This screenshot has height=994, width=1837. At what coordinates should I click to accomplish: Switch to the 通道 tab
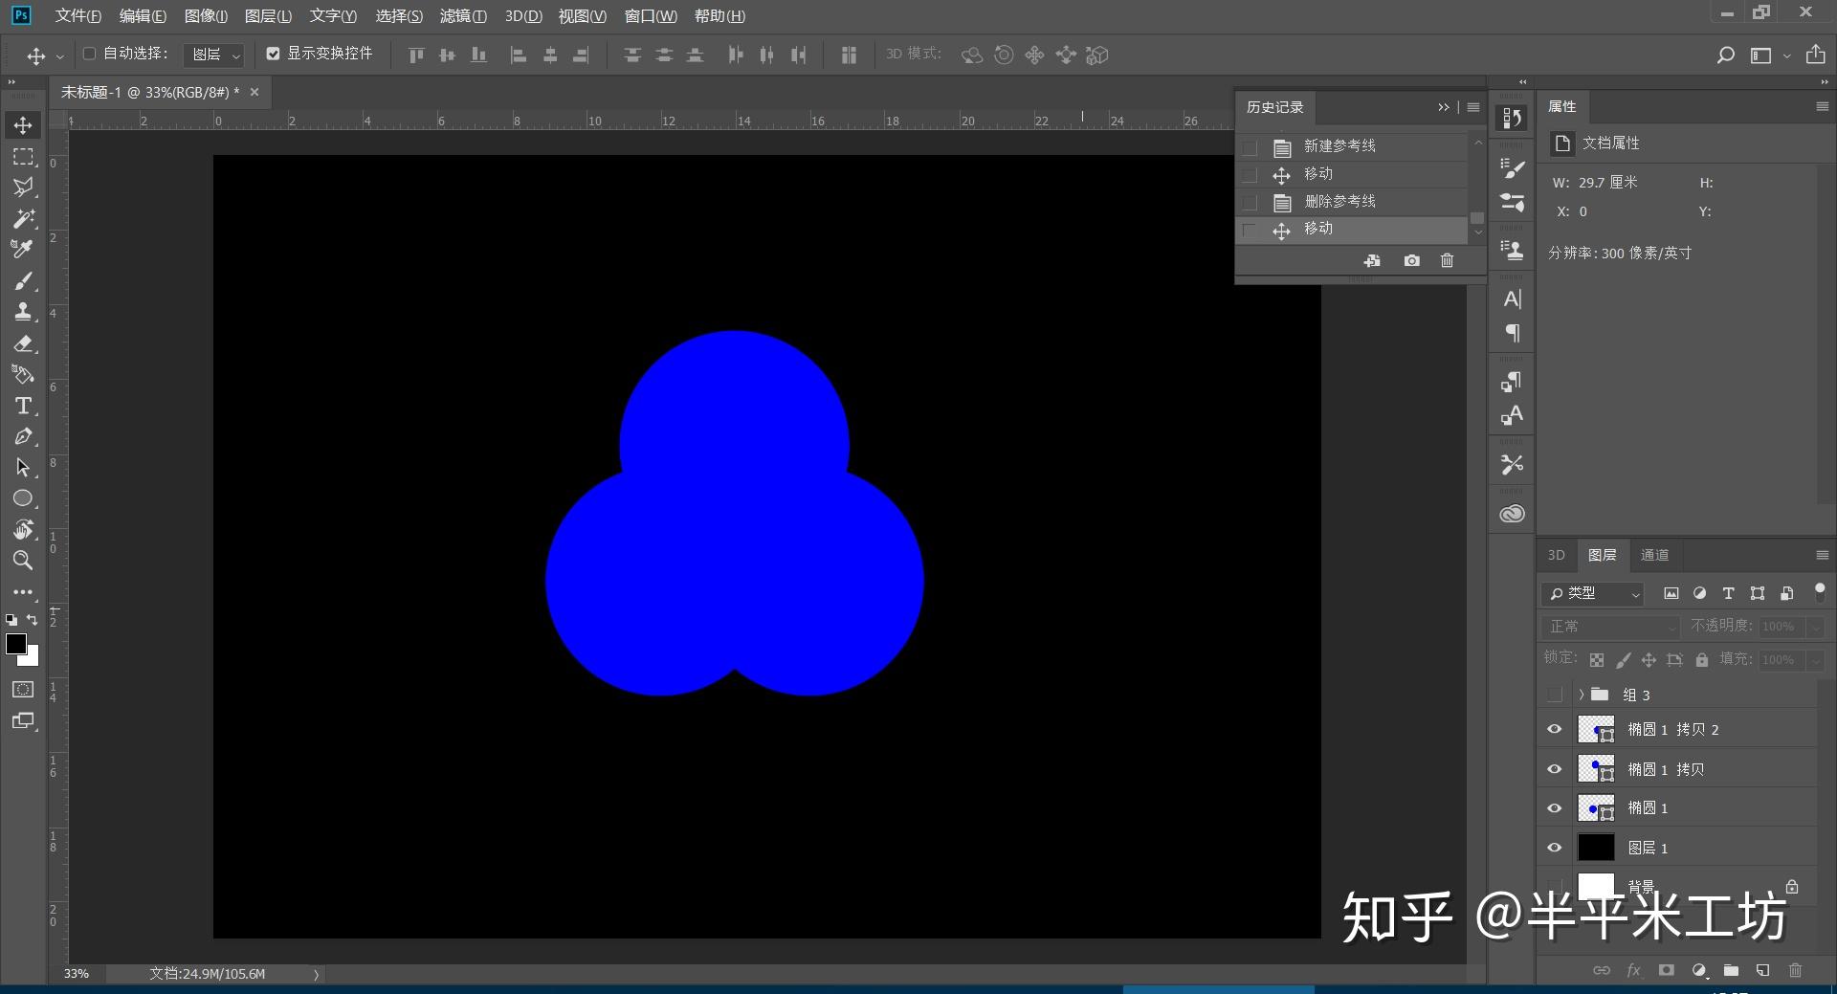click(1654, 555)
